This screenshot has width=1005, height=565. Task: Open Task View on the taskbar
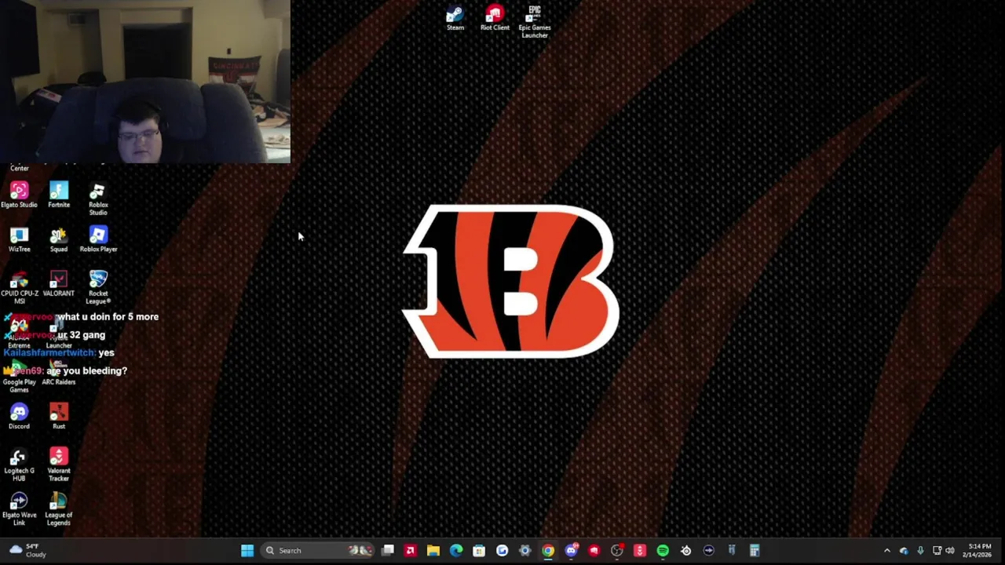388,550
